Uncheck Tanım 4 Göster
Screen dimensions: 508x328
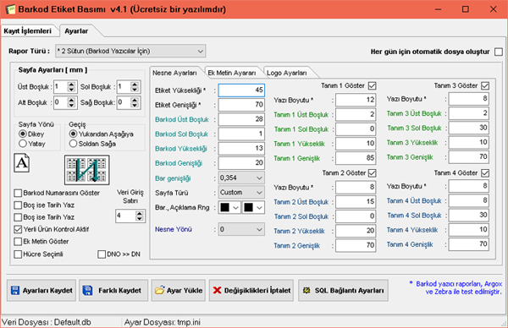pos(485,173)
